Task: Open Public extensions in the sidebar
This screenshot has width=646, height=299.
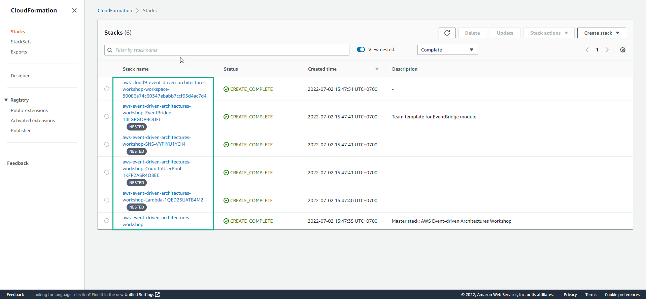Action: pyautogui.click(x=29, y=110)
